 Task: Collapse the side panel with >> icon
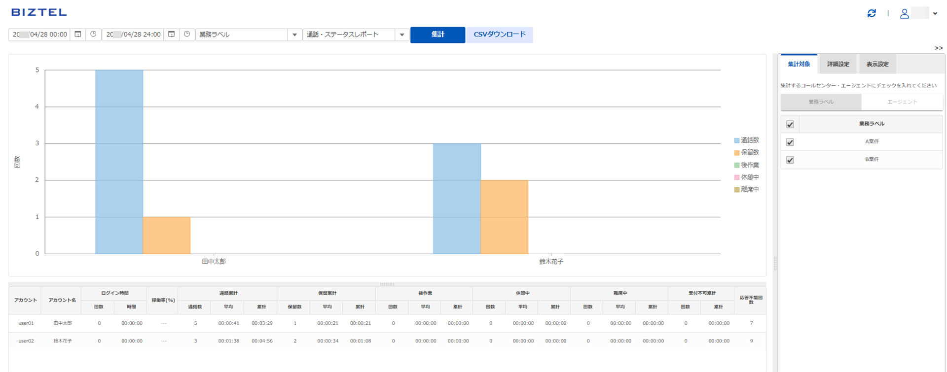point(938,48)
